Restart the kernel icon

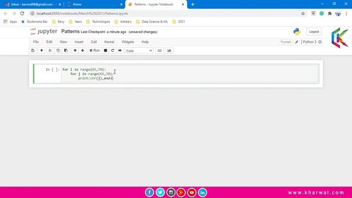[113, 51]
